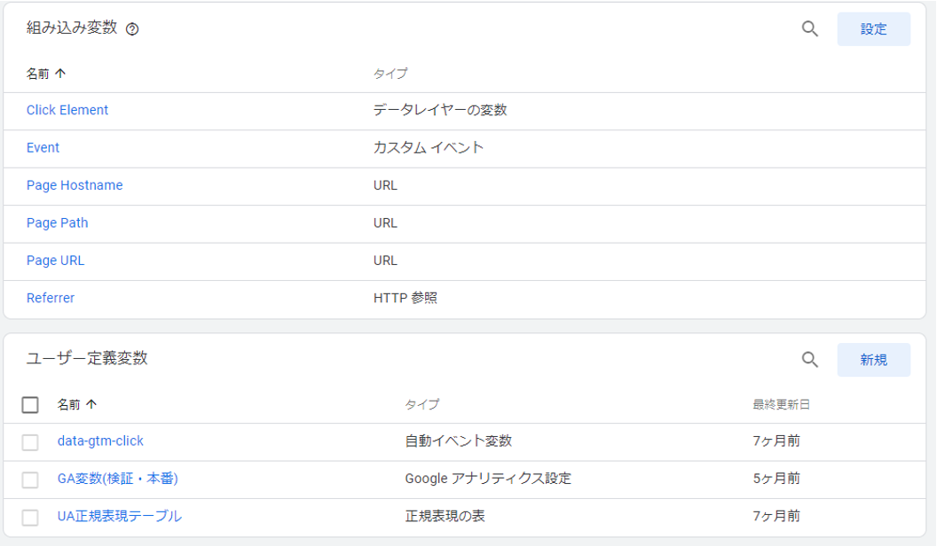This screenshot has height=546, width=937.
Task: Sort user-defined variables by 名前 arrow
Action: click(91, 404)
